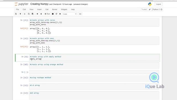Click the Jupyter logo

22,4
